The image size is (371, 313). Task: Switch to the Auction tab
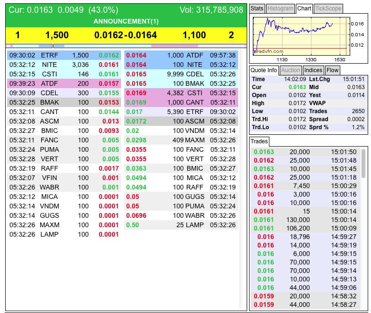click(290, 70)
